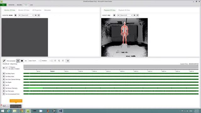Click the third marker tool icon
Image resolution: width=201 pixels, height=113 pixels.
tap(63, 61)
